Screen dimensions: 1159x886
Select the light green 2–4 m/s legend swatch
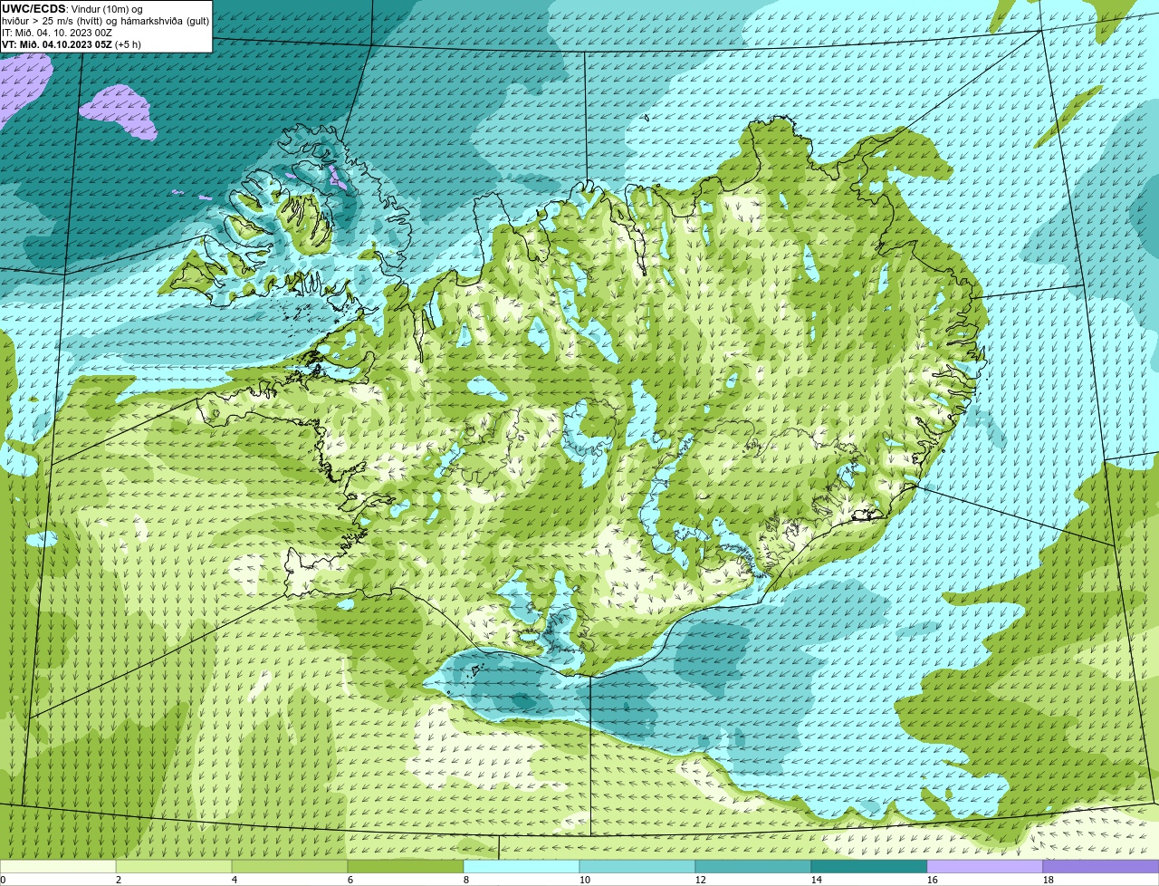pyautogui.click(x=174, y=866)
